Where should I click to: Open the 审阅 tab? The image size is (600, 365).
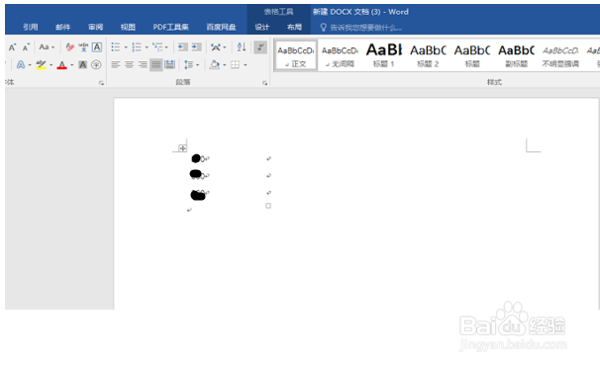click(x=95, y=27)
